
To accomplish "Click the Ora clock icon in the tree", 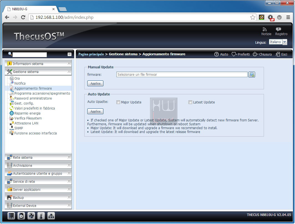I will coord(12,79).
